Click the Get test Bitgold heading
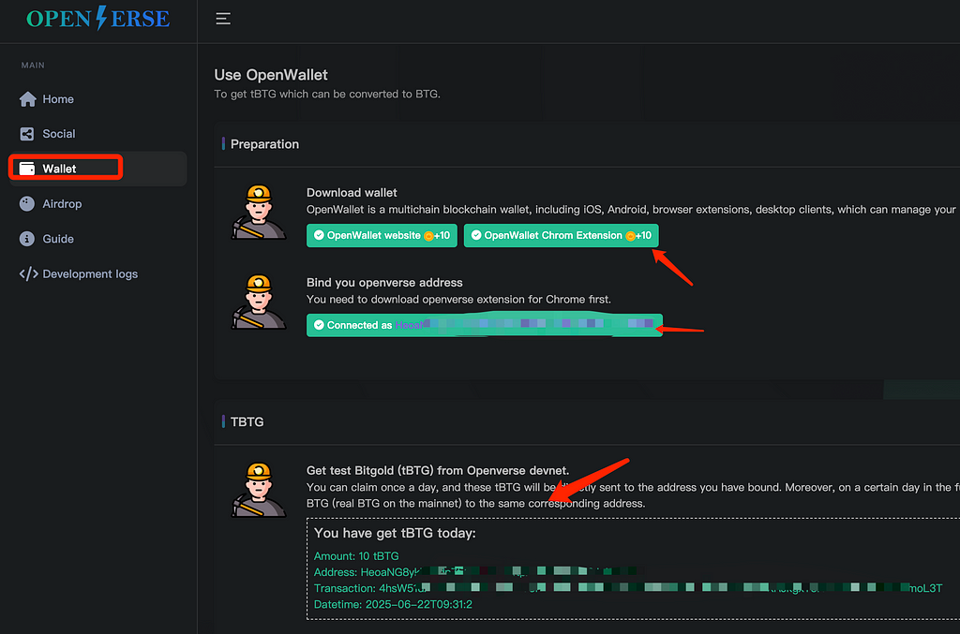 [438, 470]
